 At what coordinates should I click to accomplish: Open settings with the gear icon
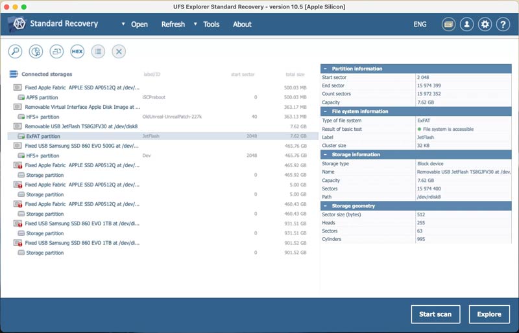485,25
